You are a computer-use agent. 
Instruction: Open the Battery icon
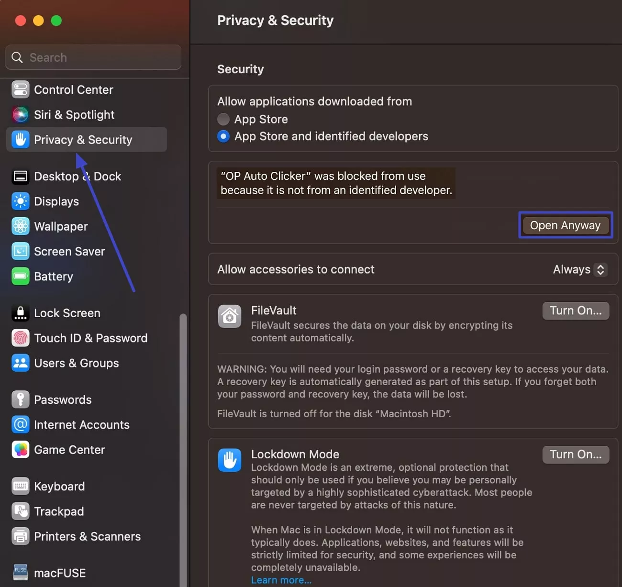[21, 277]
